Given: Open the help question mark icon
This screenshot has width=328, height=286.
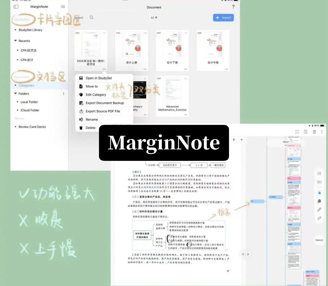Looking at the screenshot, I should [233, 7].
